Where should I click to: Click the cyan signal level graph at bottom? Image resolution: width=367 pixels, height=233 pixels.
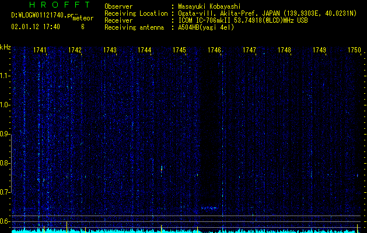(x=187, y=231)
